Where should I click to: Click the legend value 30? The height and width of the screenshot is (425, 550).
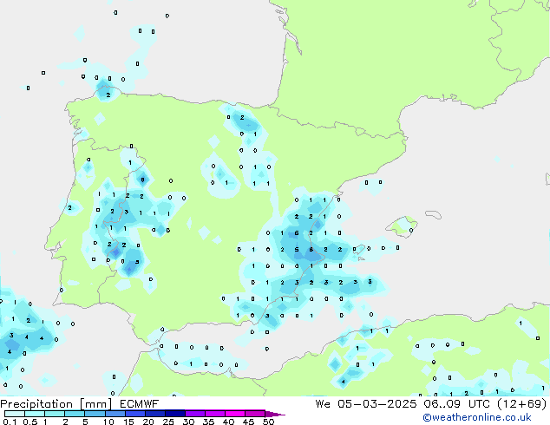click(188, 422)
